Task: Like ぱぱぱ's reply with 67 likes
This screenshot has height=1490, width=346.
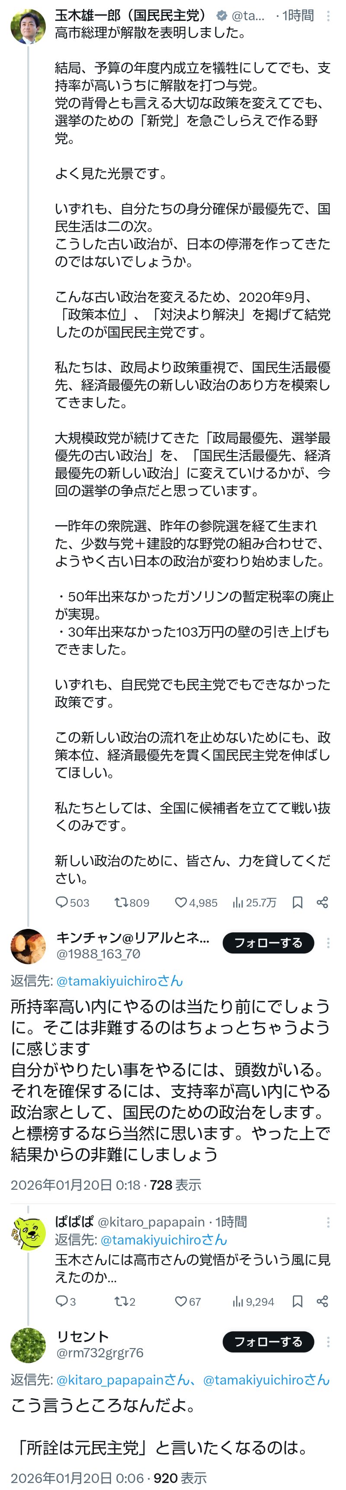Action: [x=181, y=1301]
